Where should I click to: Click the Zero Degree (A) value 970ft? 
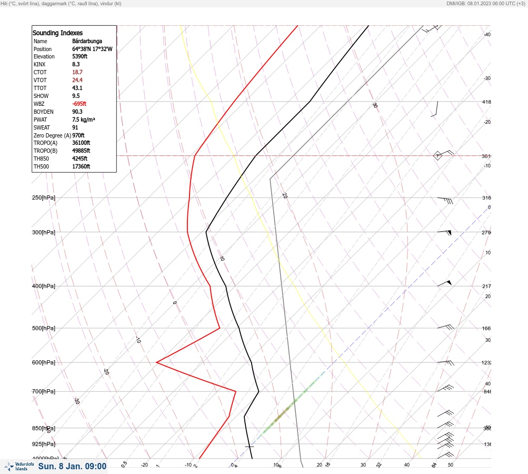click(78, 135)
